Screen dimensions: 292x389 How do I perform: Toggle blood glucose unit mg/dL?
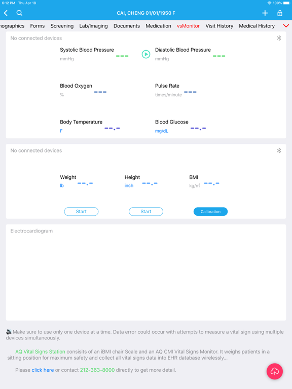click(162, 131)
